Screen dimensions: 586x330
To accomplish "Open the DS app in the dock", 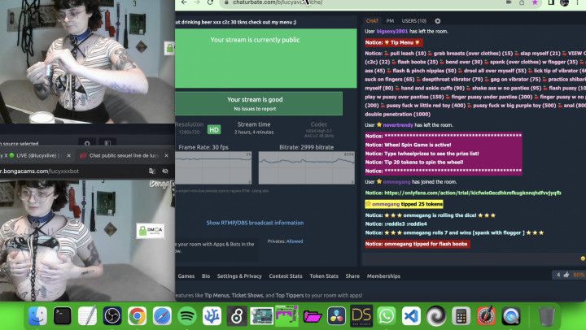I will point(361,316).
